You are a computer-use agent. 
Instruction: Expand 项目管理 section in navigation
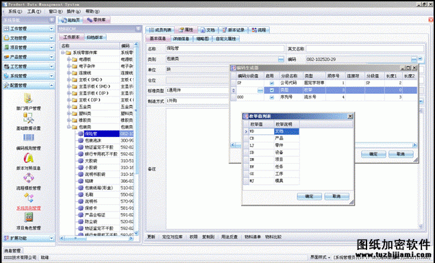(51, 47)
